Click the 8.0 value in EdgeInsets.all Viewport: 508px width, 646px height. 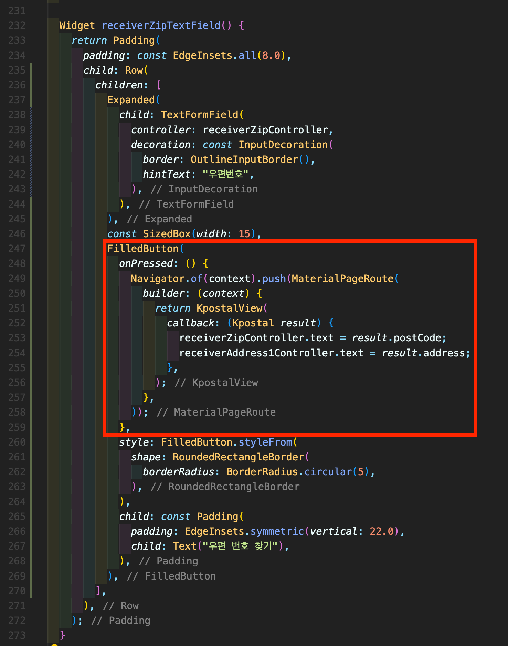271,55
